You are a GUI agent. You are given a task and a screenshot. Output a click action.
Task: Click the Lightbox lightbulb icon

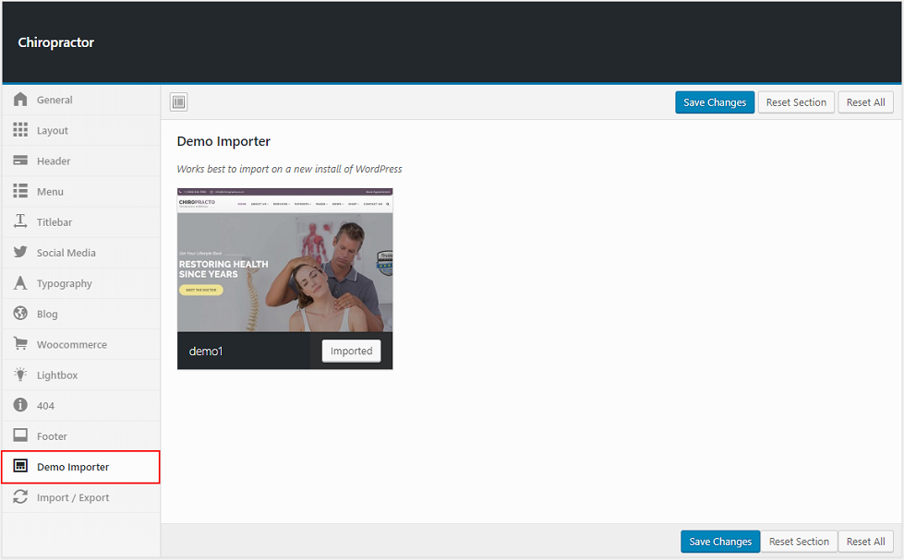(x=20, y=375)
